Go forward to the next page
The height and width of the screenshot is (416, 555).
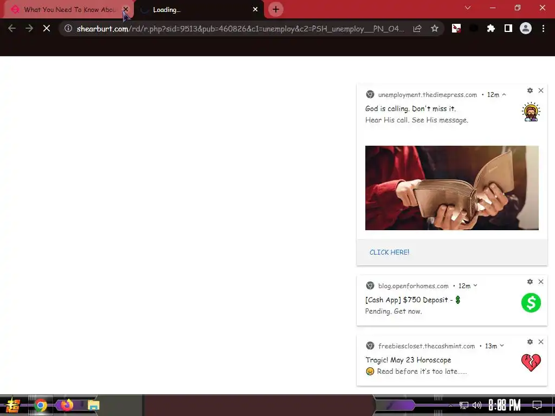(29, 28)
